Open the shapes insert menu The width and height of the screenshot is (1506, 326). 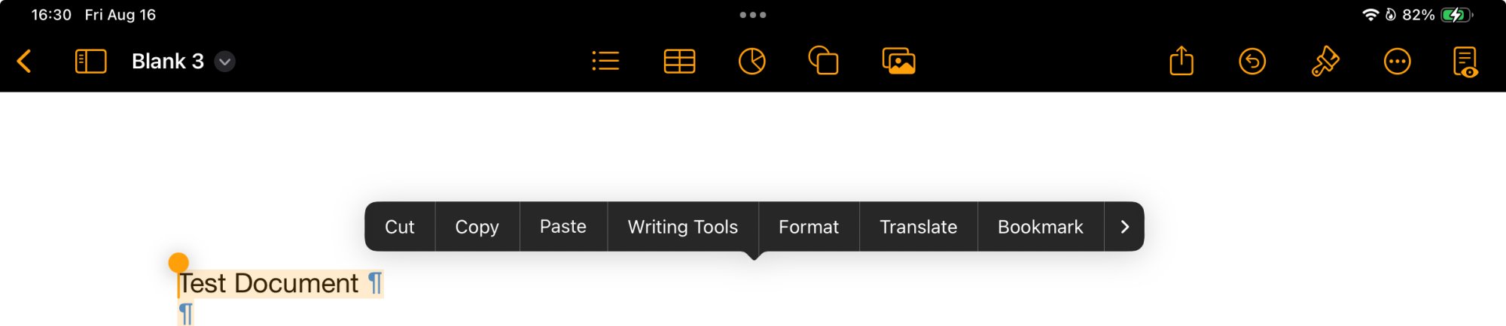point(823,61)
